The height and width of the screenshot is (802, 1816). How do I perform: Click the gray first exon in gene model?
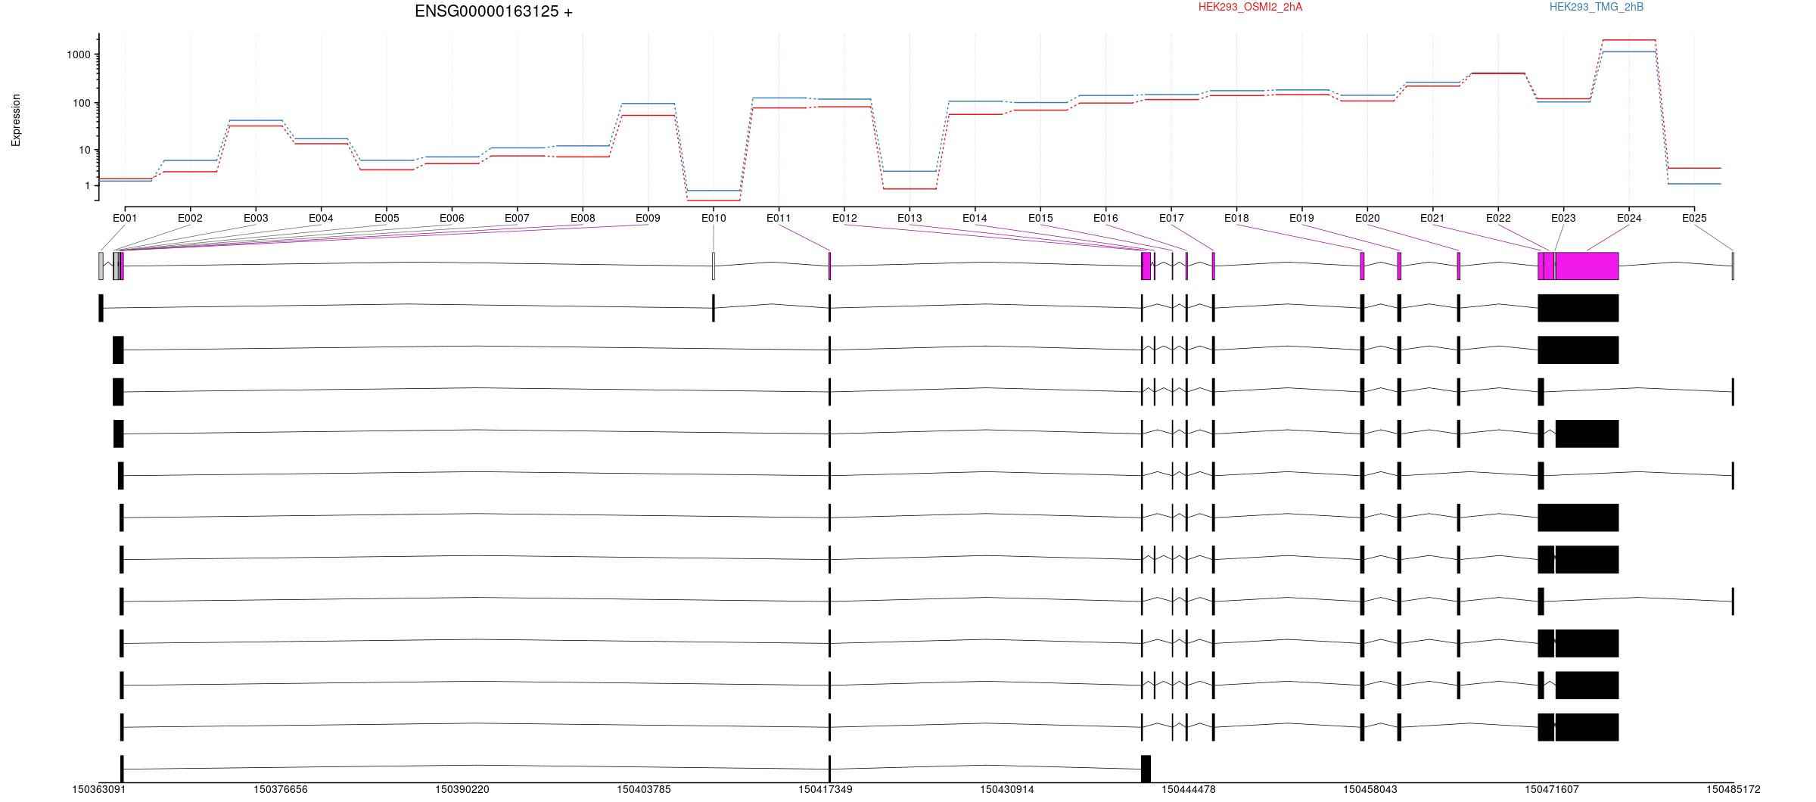coord(101,266)
